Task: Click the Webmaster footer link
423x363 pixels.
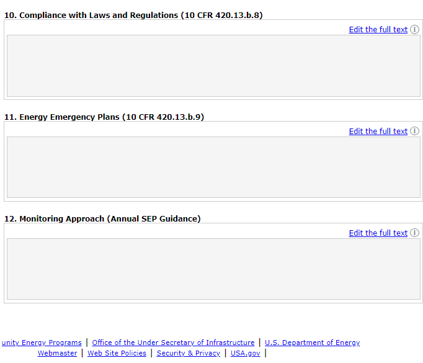Action: (x=57, y=353)
